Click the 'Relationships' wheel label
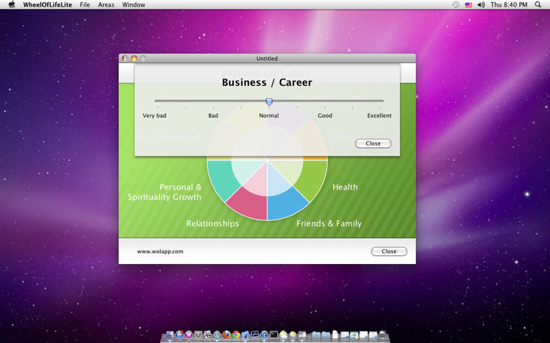The image size is (550, 343). coord(212,224)
